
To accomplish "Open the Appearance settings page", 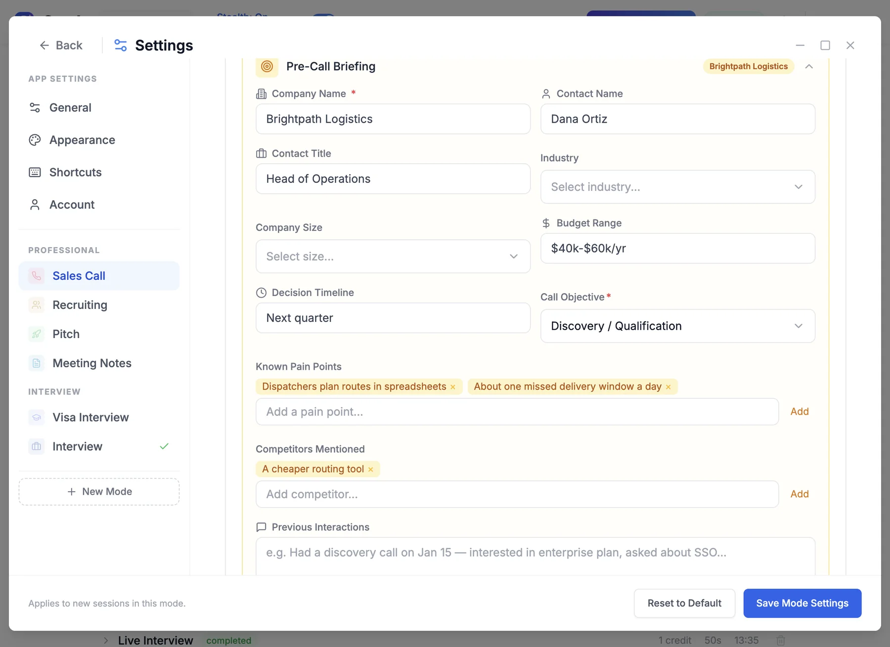I will (99, 140).
